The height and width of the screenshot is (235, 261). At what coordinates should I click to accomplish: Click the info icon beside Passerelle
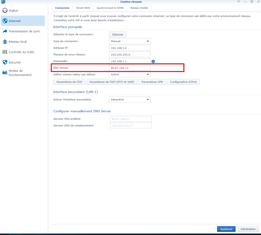point(153,61)
